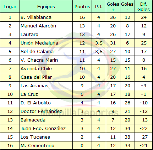Screen dimensions: 153x150
Task: Click the Lautaro team cell
Action: tap(46, 35)
